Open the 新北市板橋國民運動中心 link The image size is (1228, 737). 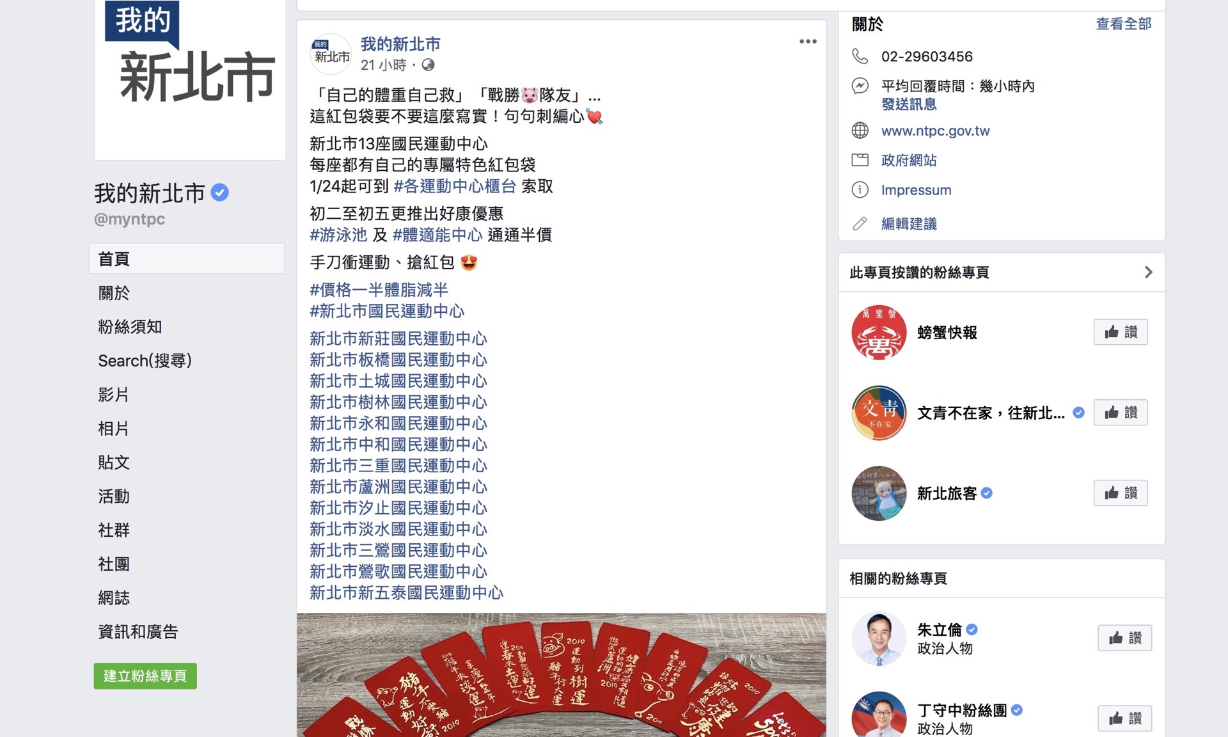click(x=398, y=360)
